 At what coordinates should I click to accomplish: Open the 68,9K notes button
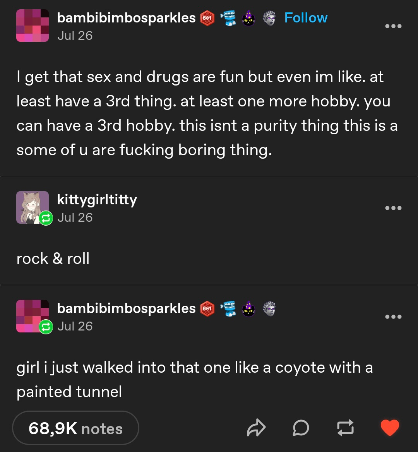click(x=75, y=428)
